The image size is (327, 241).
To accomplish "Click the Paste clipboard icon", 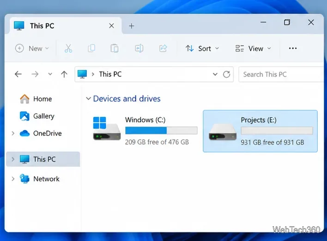I will click(x=115, y=48).
